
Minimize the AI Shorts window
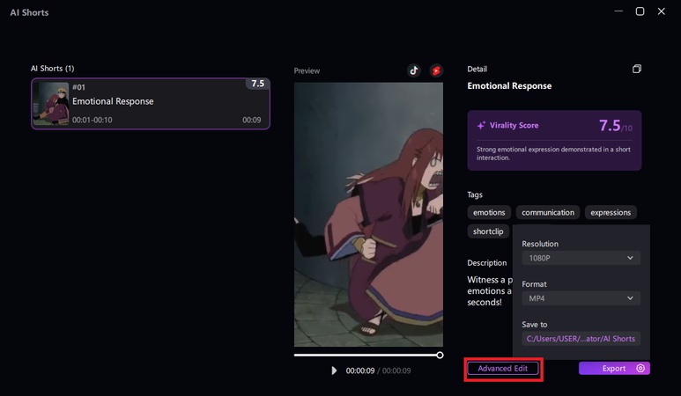pos(618,11)
